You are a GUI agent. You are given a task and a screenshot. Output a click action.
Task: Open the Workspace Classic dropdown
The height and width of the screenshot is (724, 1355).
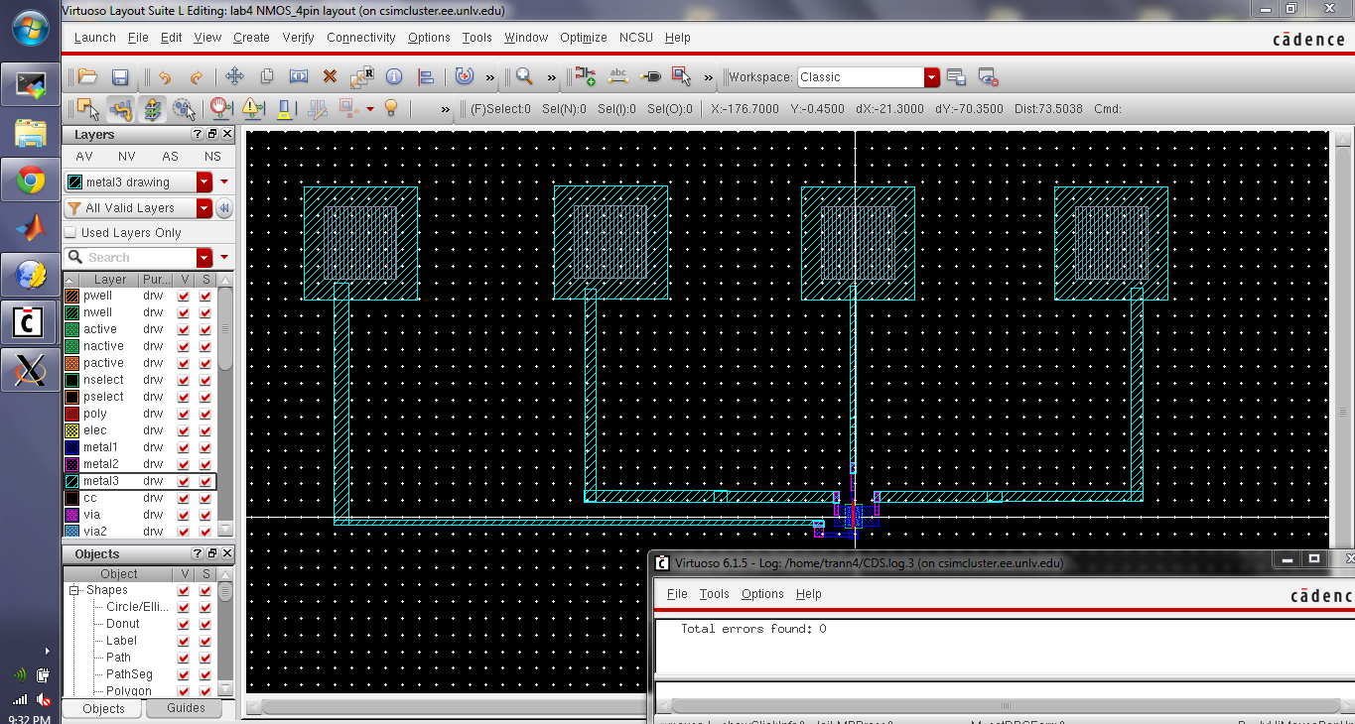pyautogui.click(x=932, y=76)
